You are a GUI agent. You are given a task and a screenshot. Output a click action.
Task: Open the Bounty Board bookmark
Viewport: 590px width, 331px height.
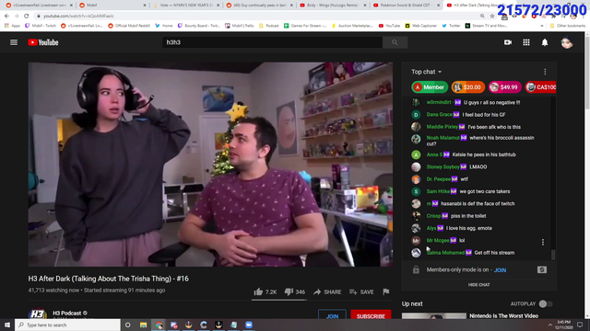pyautogui.click(x=198, y=26)
